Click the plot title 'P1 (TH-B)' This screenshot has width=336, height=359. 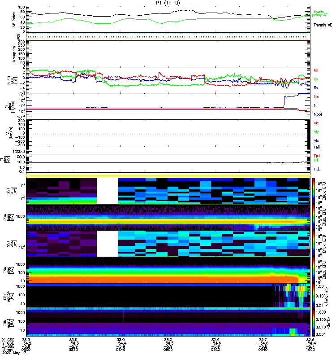click(168, 3)
